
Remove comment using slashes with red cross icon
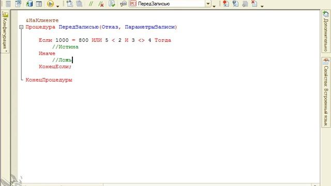click(101, 4)
